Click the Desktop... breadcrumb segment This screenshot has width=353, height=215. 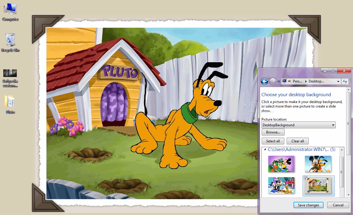[316, 81]
